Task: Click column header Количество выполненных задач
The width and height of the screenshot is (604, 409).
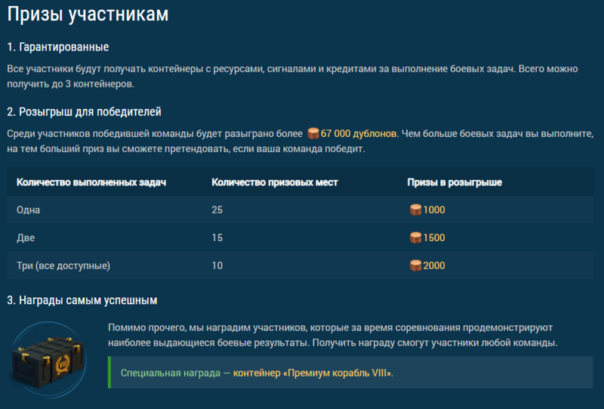Action: tap(91, 182)
